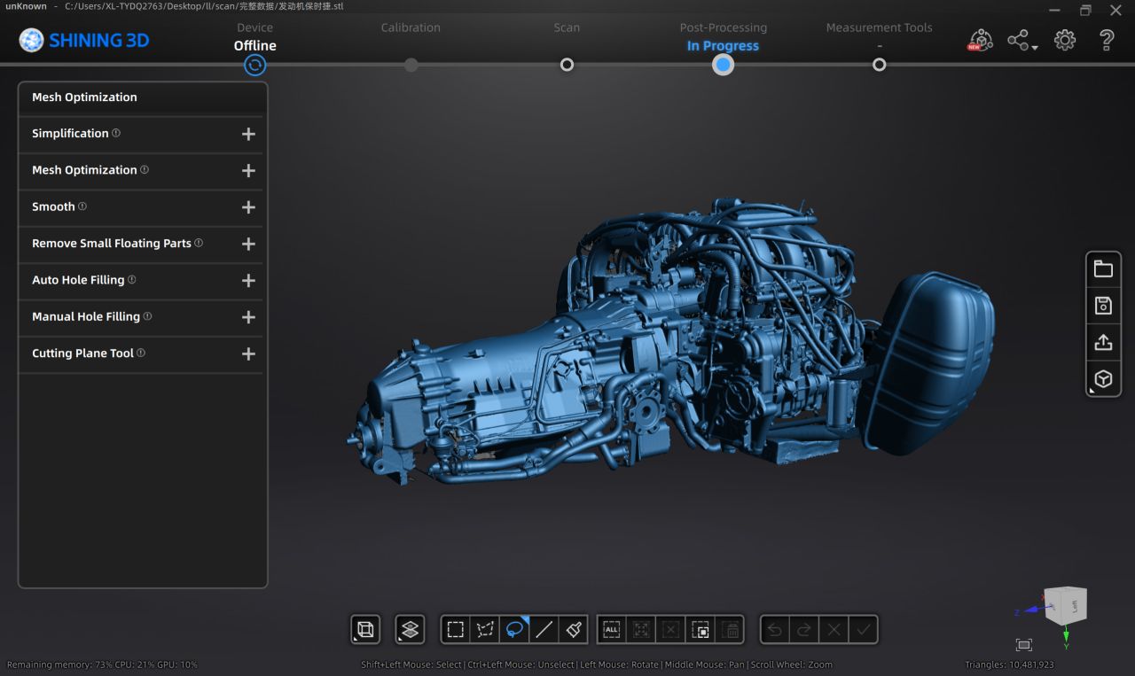
Task: Click the delete selected trash icon
Action: pyautogui.click(x=730, y=630)
